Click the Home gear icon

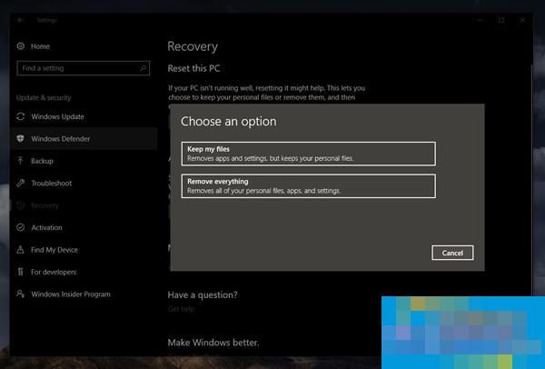coord(21,46)
